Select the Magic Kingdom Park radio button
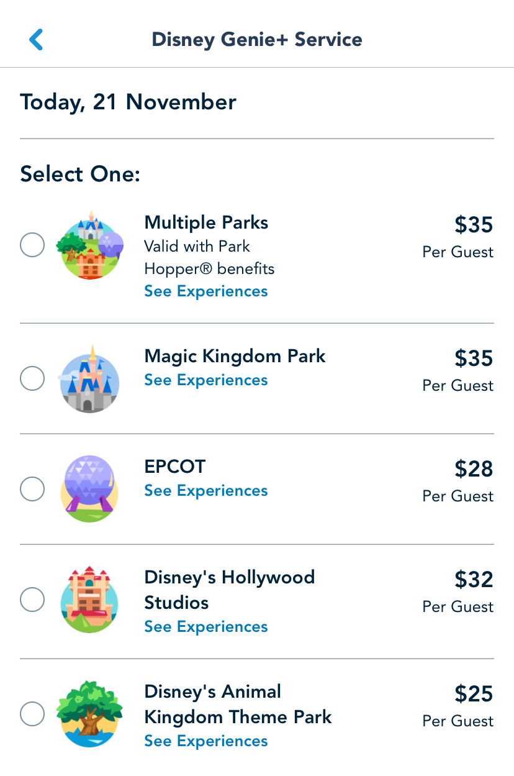The height and width of the screenshot is (776, 514). (x=32, y=378)
